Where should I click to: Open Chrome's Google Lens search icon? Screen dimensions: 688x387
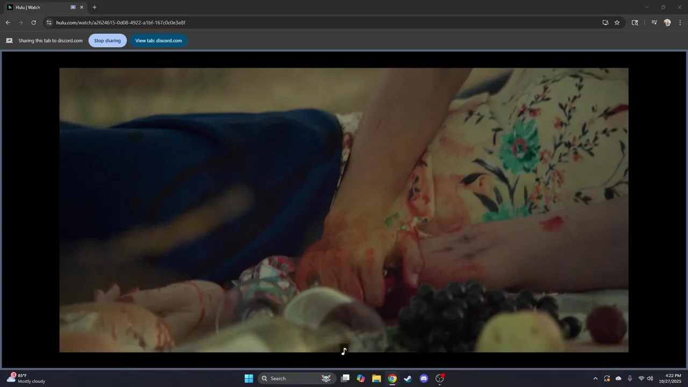[x=635, y=23]
